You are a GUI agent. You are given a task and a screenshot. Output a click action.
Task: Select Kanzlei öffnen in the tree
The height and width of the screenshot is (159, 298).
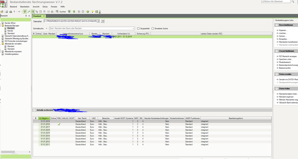click(10, 23)
